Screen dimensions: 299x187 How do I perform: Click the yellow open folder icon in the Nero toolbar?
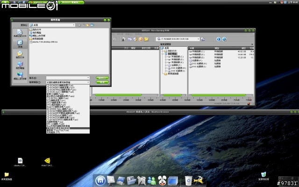coord(146,39)
